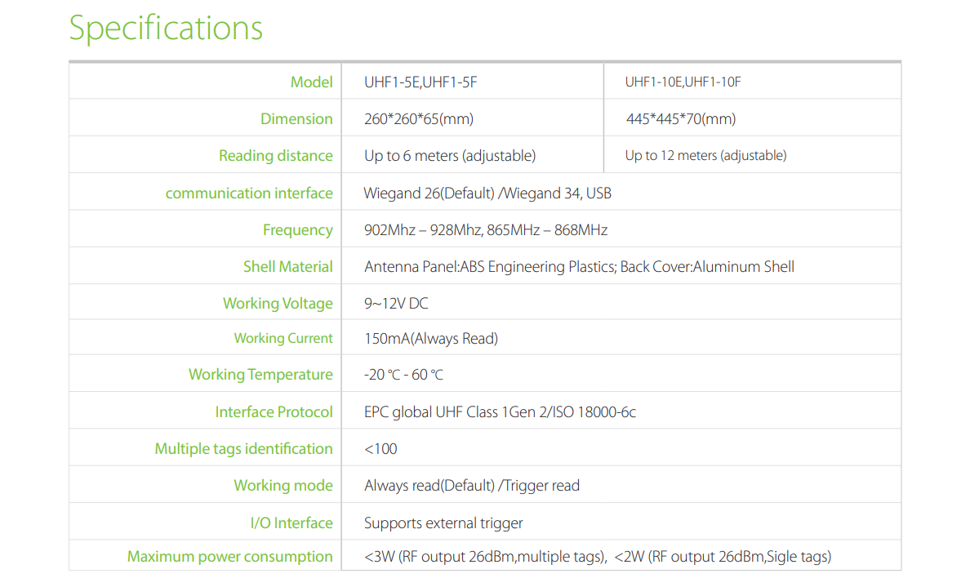Select the communication interface label
The height and width of the screenshot is (578, 970).
tap(249, 193)
